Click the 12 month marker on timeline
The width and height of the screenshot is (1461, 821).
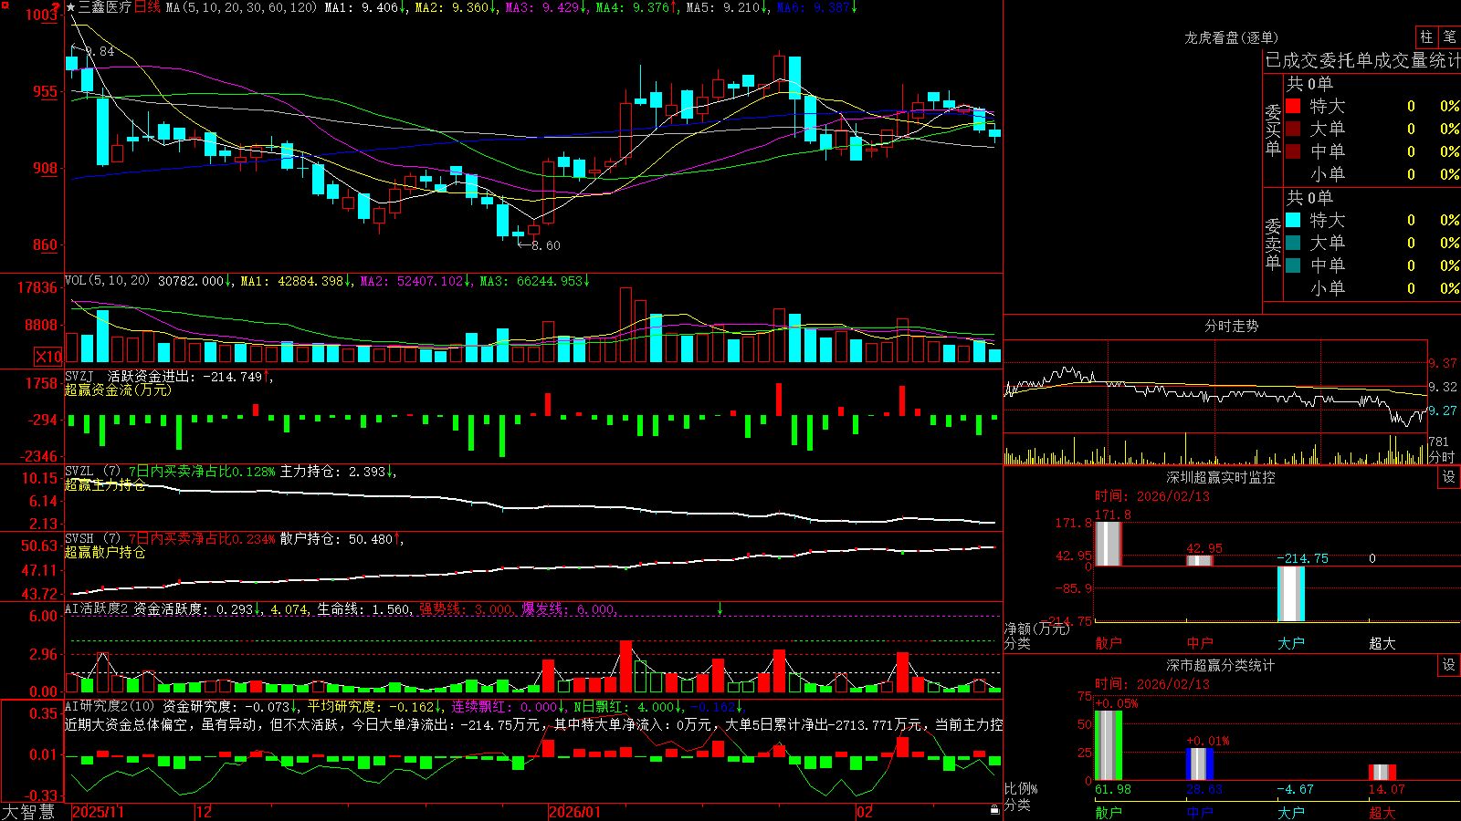205,812
